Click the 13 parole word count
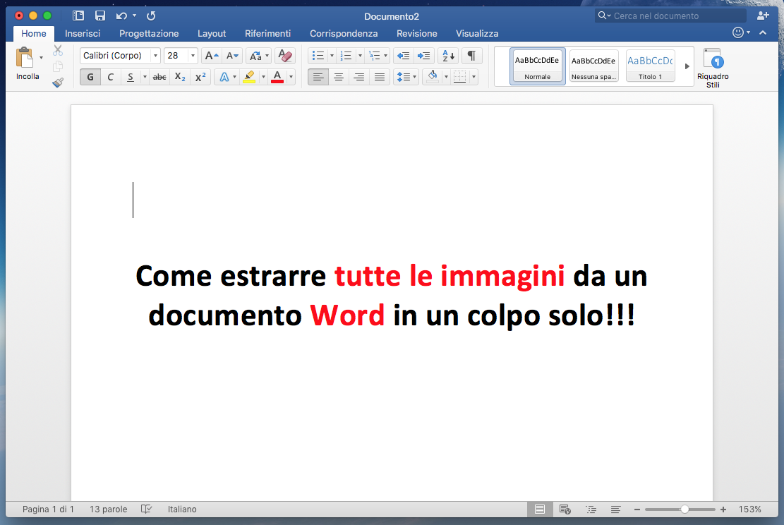This screenshot has height=525, width=784. point(108,509)
